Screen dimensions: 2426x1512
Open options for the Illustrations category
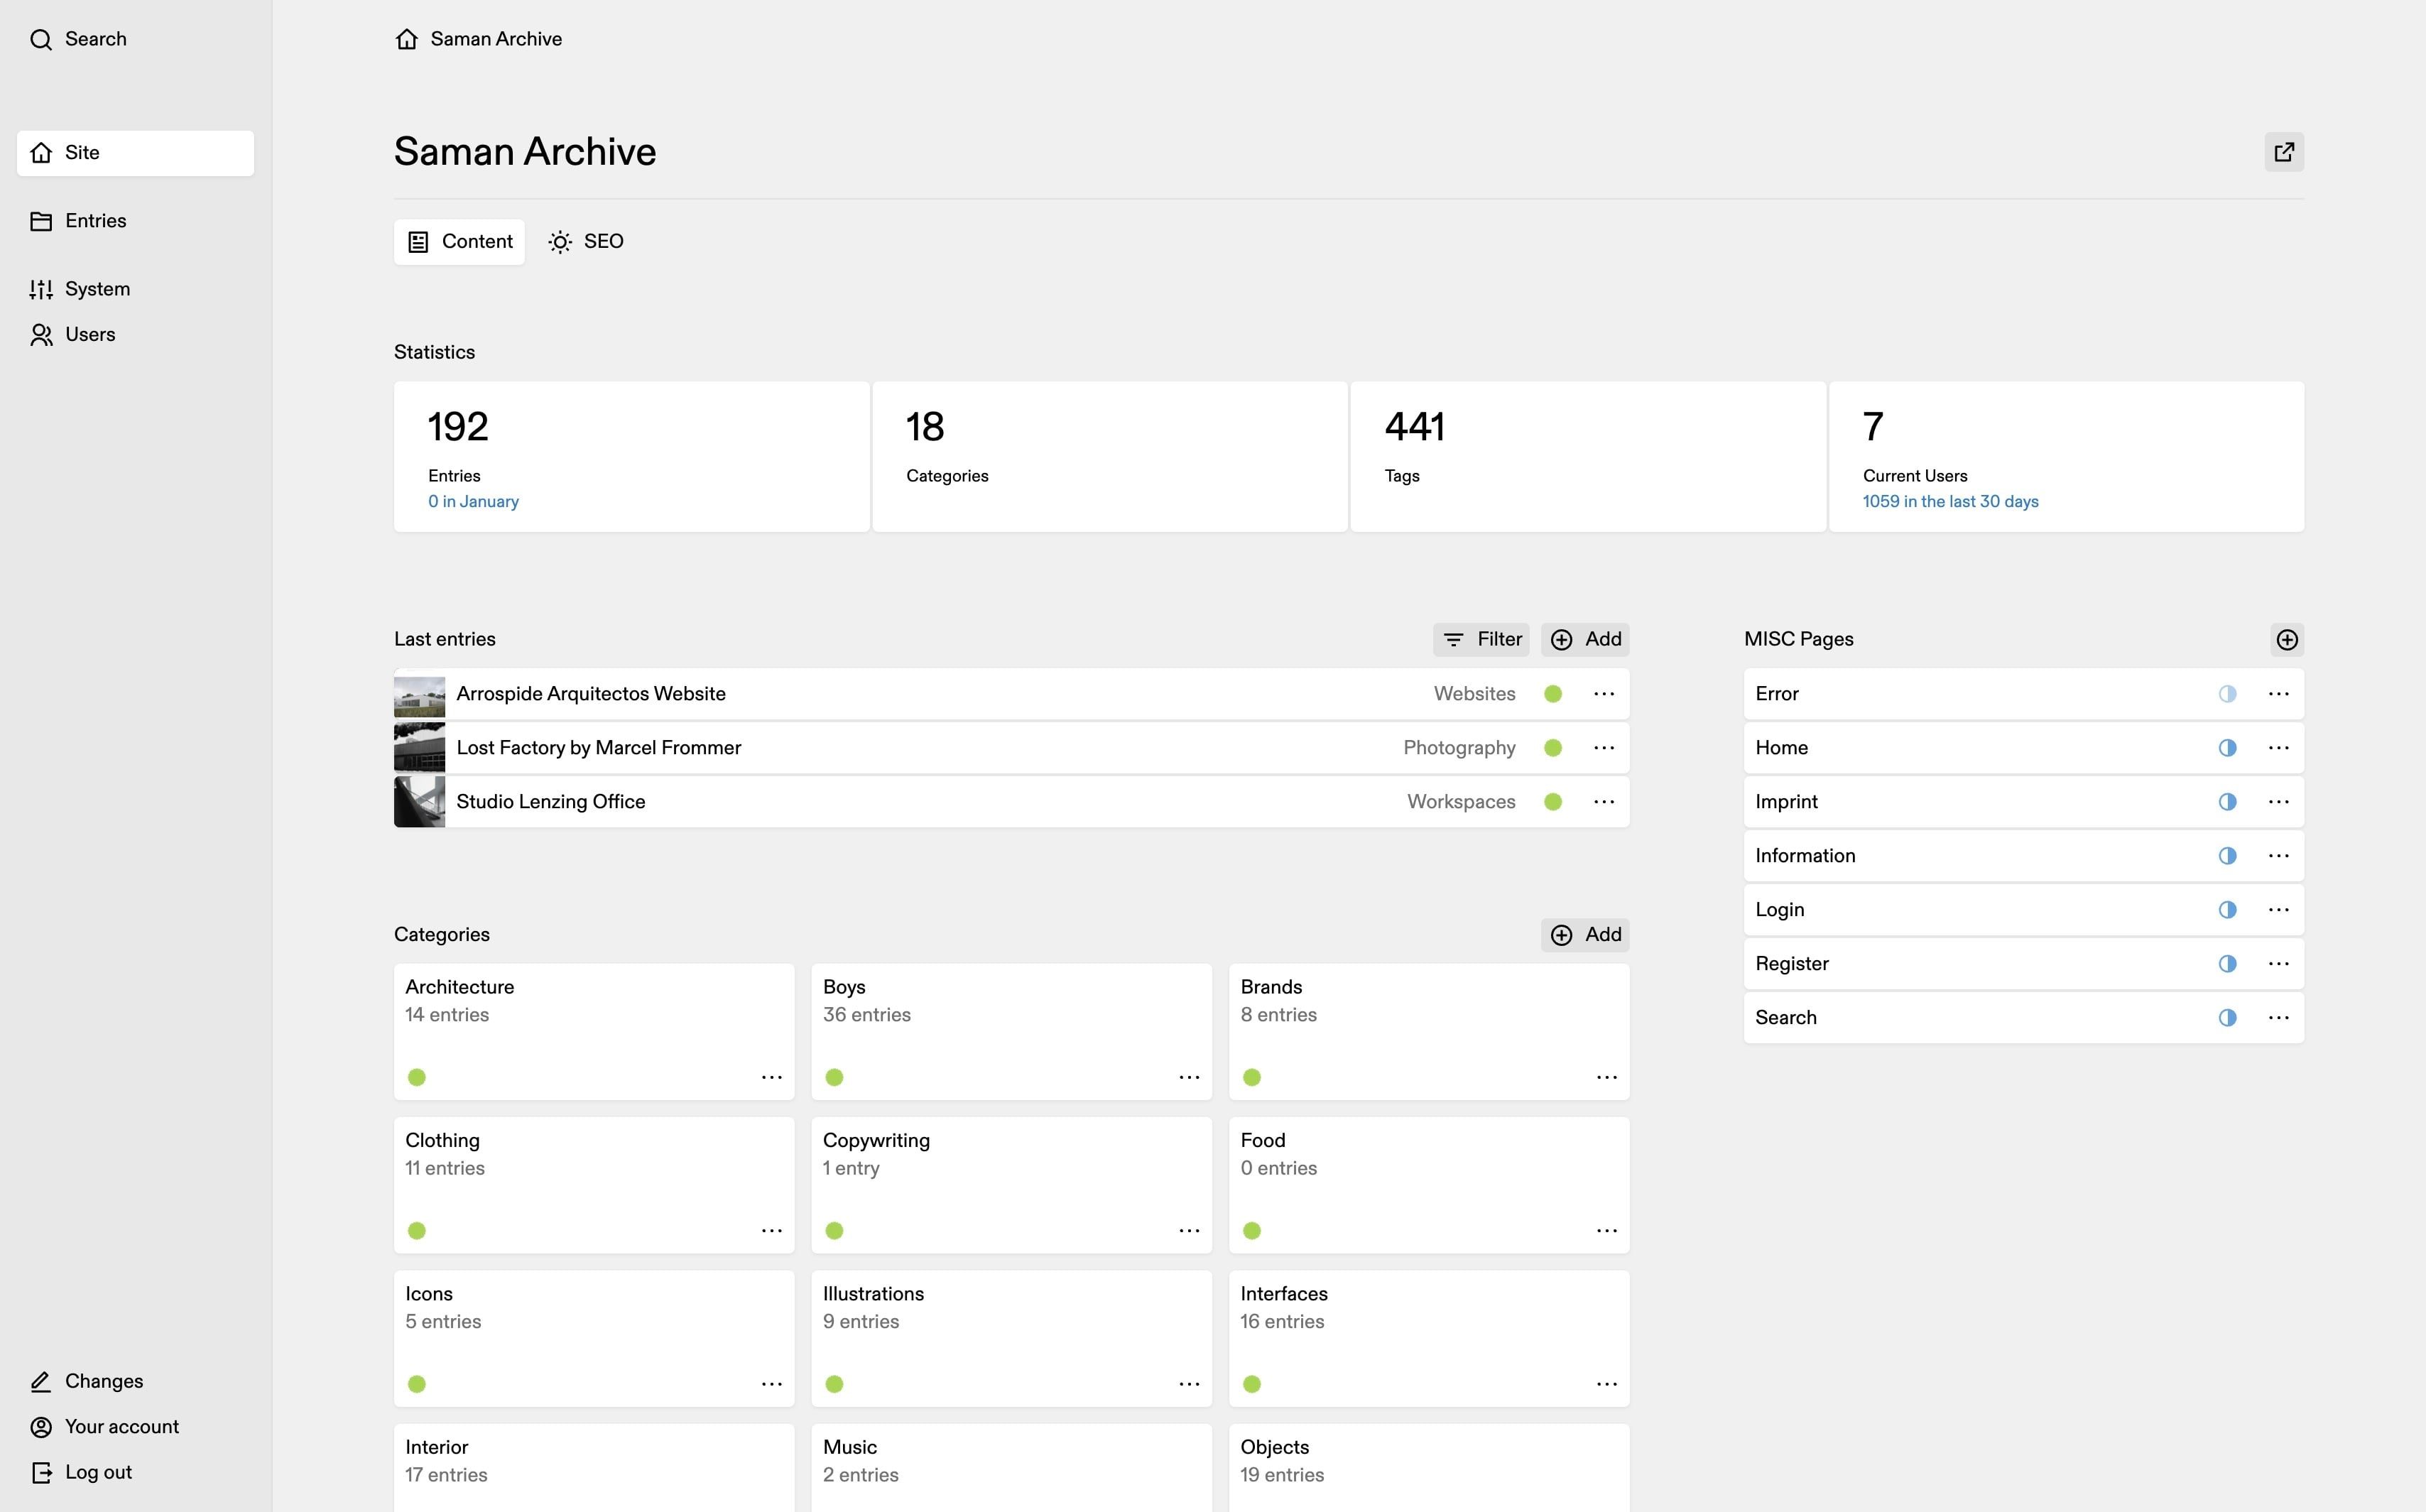1189,1384
